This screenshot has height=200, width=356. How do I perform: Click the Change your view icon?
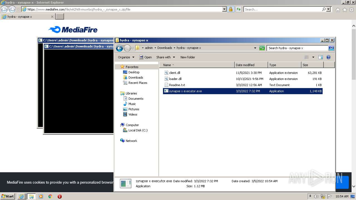(306, 57)
